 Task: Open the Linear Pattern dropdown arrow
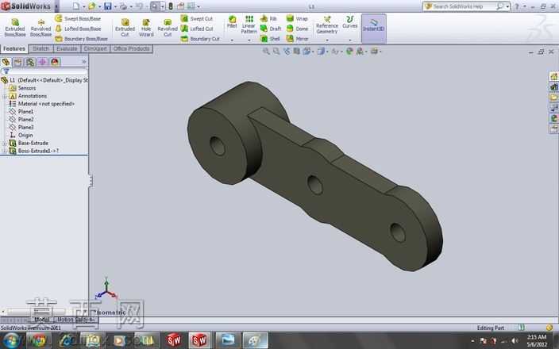pyautogui.click(x=249, y=40)
